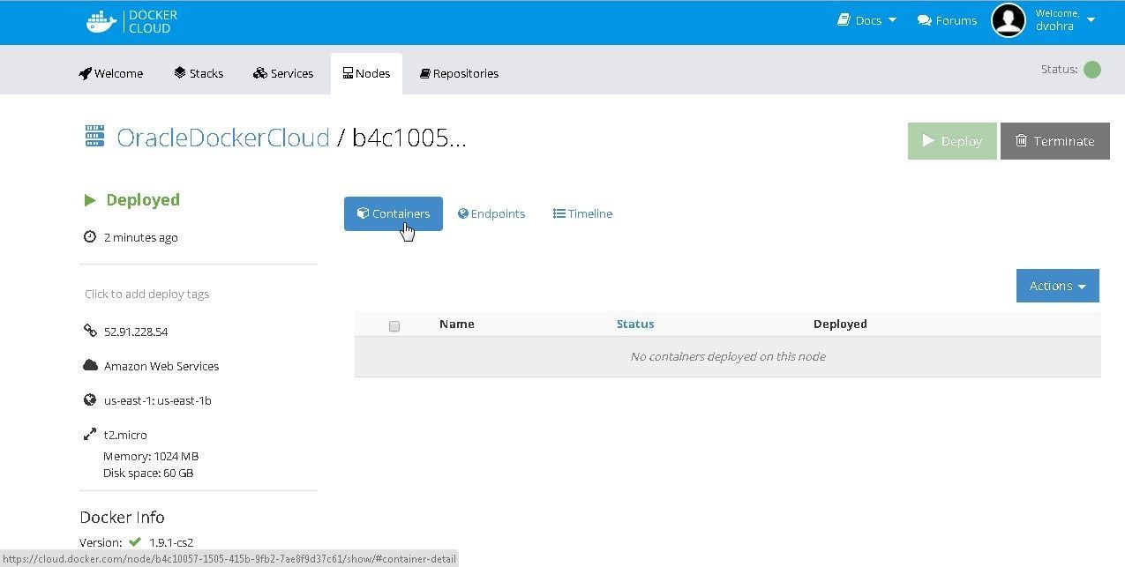Click the clock icon next to 2 minutes ago
This screenshot has width=1125, height=567.
point(89,237)
